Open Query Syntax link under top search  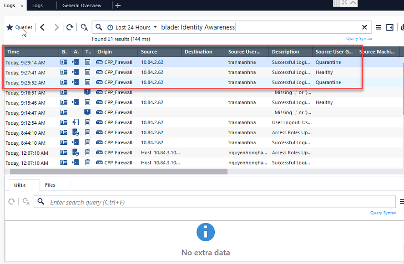(359, 39)
